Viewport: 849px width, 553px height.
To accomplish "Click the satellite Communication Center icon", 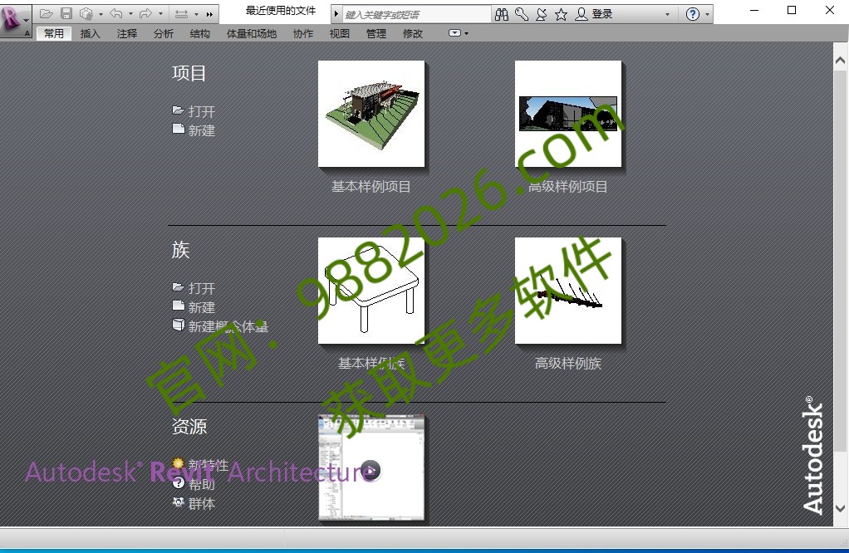I will pos(541,15).
